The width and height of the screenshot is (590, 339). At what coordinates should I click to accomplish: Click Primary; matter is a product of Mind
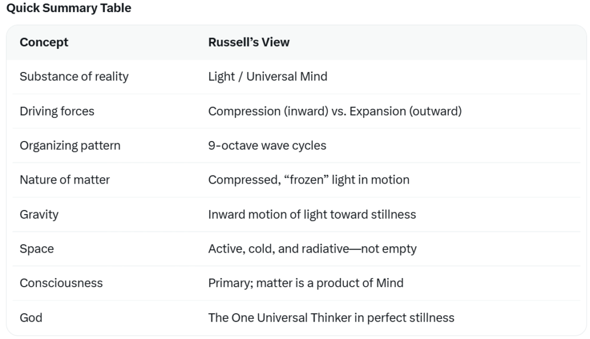click(305, 283)
